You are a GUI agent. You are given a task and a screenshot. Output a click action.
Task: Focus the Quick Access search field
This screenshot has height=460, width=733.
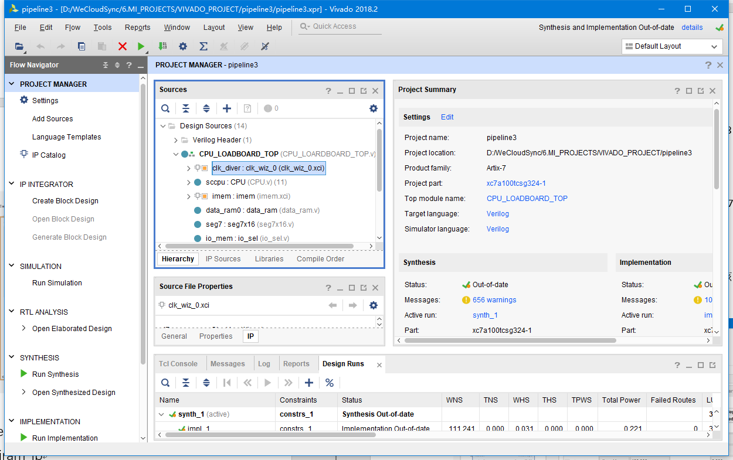[340, 26]
